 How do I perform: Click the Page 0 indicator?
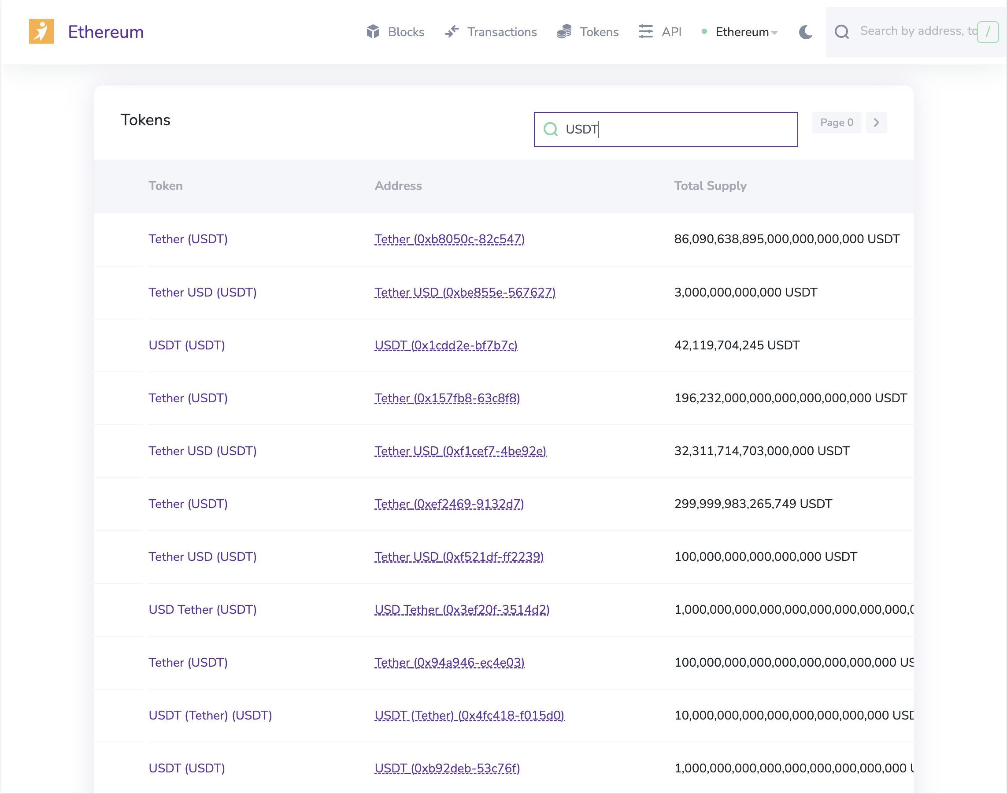coord(837,123)
